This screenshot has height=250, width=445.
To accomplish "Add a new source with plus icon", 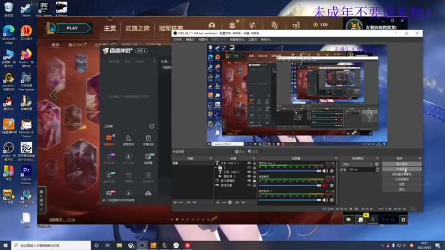I will coord(217,202).
